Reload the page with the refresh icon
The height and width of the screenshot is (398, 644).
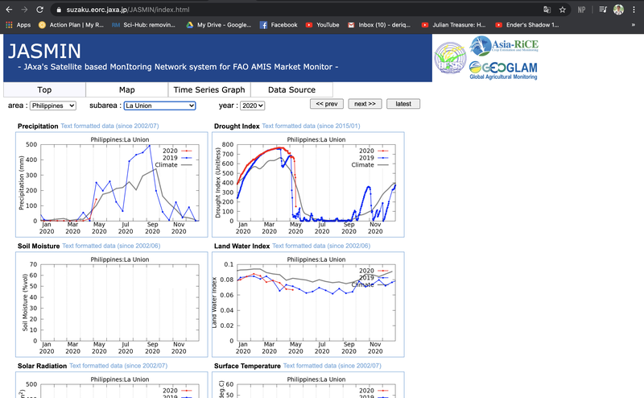click(39, 10)
